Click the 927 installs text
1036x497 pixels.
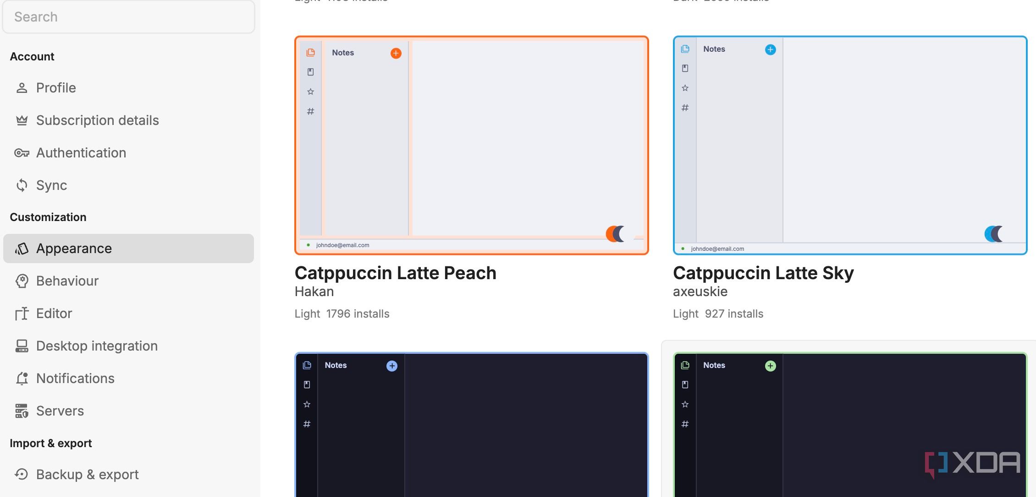tap(734, 314)
